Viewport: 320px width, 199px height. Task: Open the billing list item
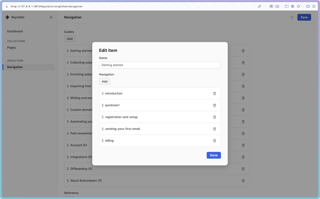click(x=160, y=141)
